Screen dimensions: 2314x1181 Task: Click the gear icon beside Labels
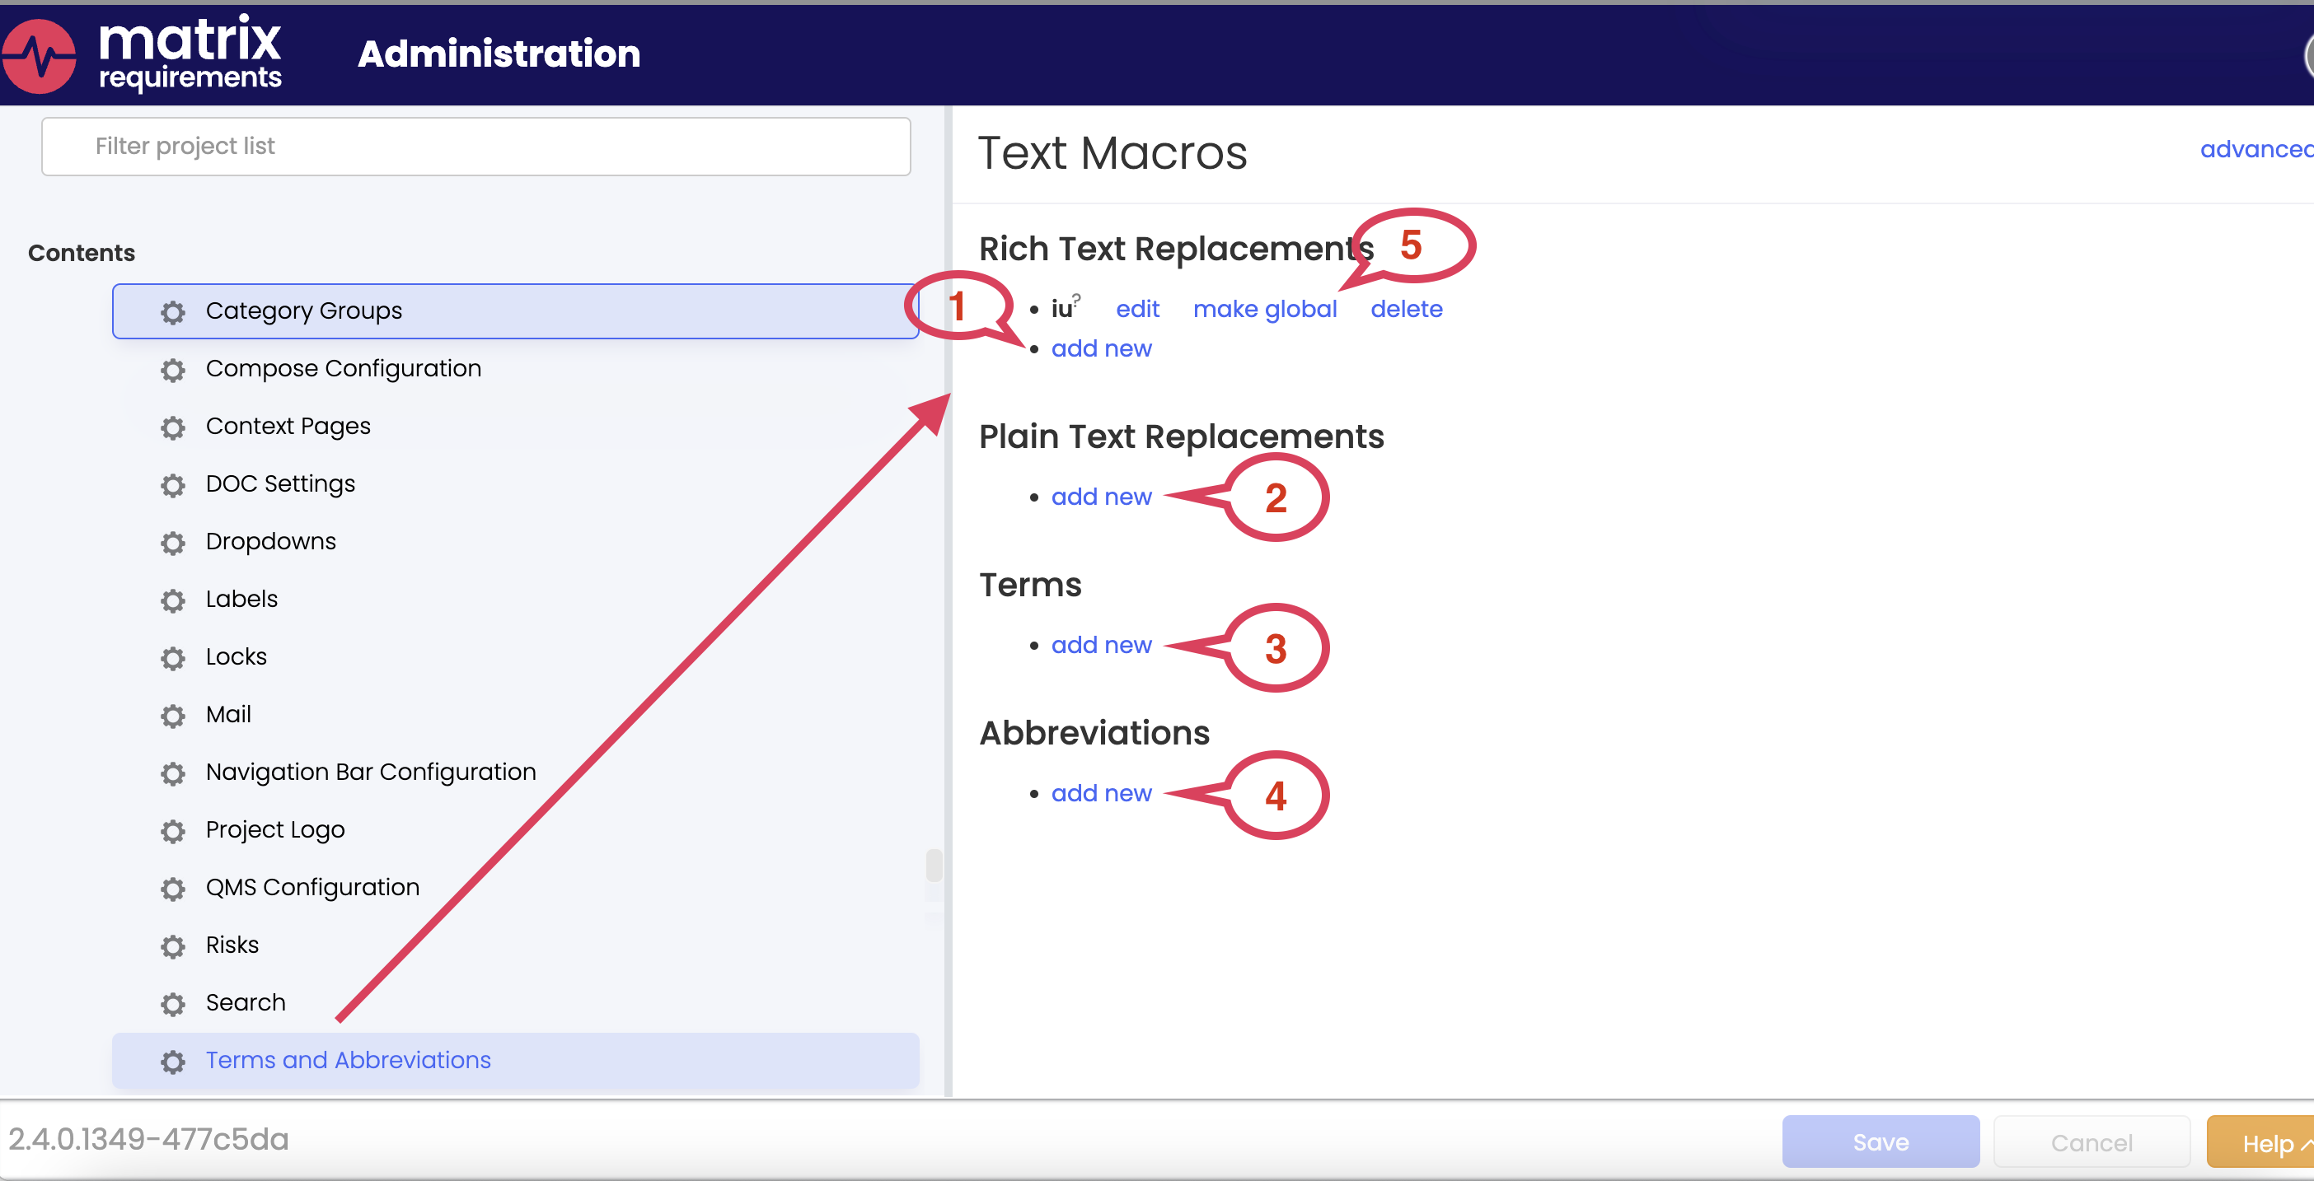coord(172,600)
